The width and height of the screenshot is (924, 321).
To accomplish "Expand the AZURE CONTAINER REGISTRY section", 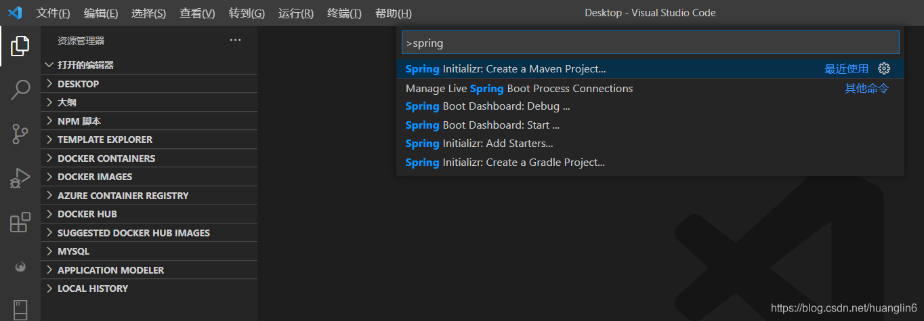I will coord(149,196).
